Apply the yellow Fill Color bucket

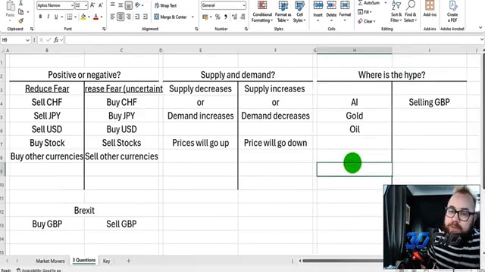[x=83, y=17]
